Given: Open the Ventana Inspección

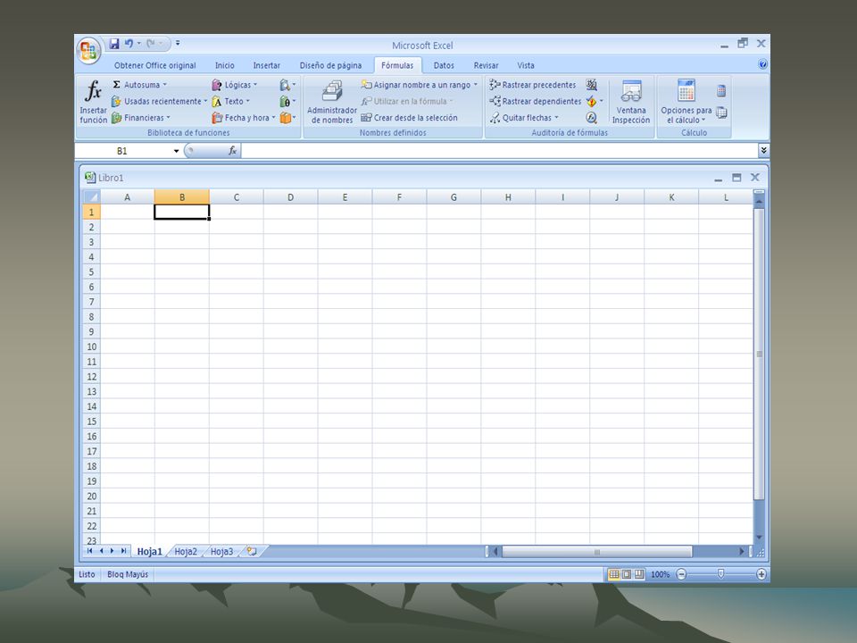Looking at the screenshot, I should pos(631,102).
